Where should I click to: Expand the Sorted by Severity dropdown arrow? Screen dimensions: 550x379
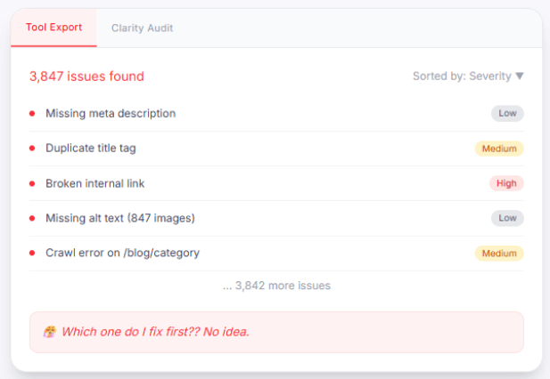520,76
